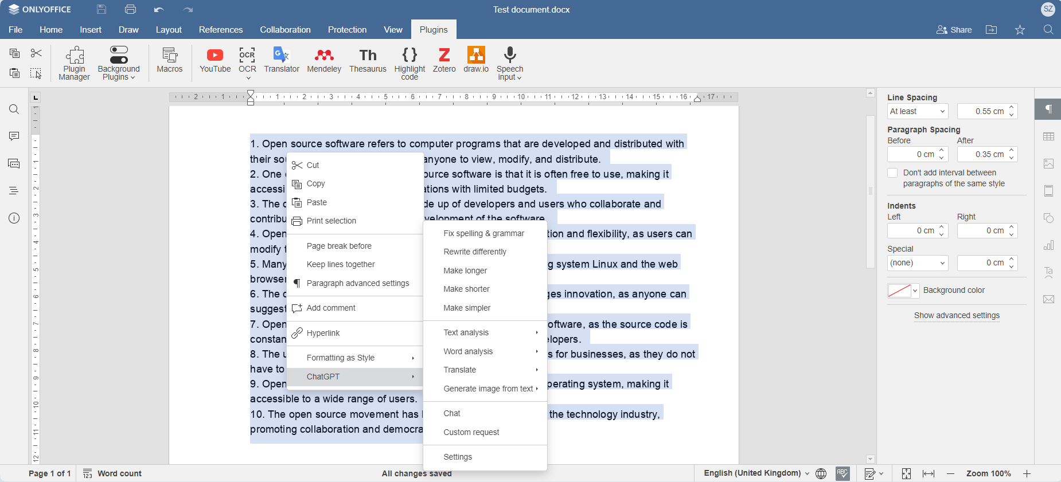
Task: Enable don't add interval between paragraphs checkbox
Action: pyautogui.click(x=892, y=173)
